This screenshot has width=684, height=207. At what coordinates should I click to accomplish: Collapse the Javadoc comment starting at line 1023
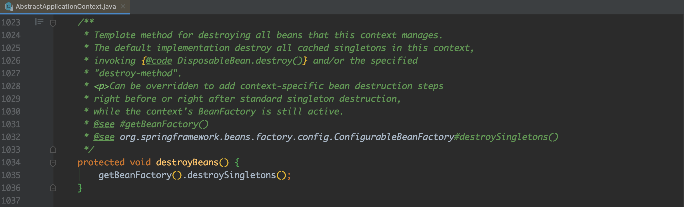[x=53, y=23]
